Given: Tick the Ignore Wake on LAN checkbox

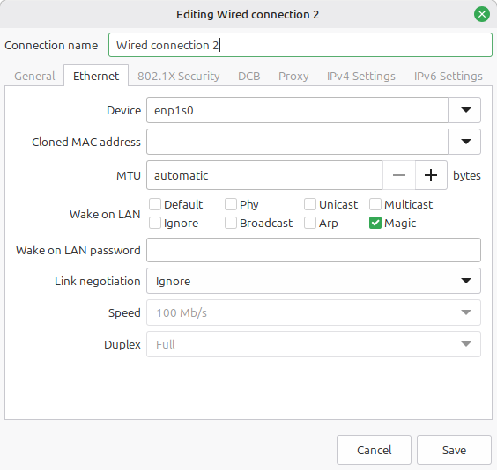Looking at the screenshot, I should pos(155,224).
